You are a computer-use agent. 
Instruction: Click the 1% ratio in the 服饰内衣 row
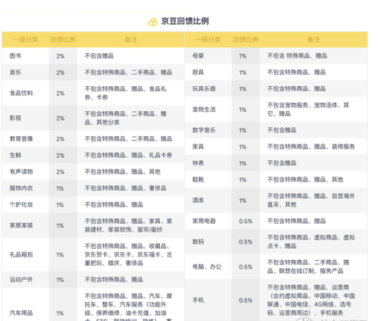pos(60,188)
